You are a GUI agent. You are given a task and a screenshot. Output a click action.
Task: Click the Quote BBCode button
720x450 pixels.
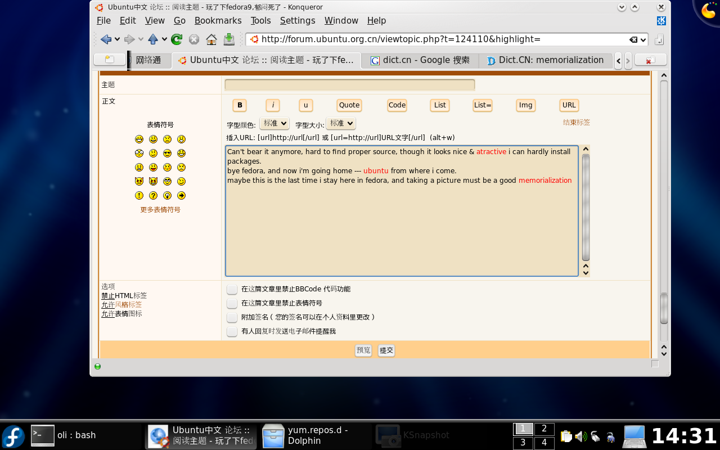[x=349, y=105]
